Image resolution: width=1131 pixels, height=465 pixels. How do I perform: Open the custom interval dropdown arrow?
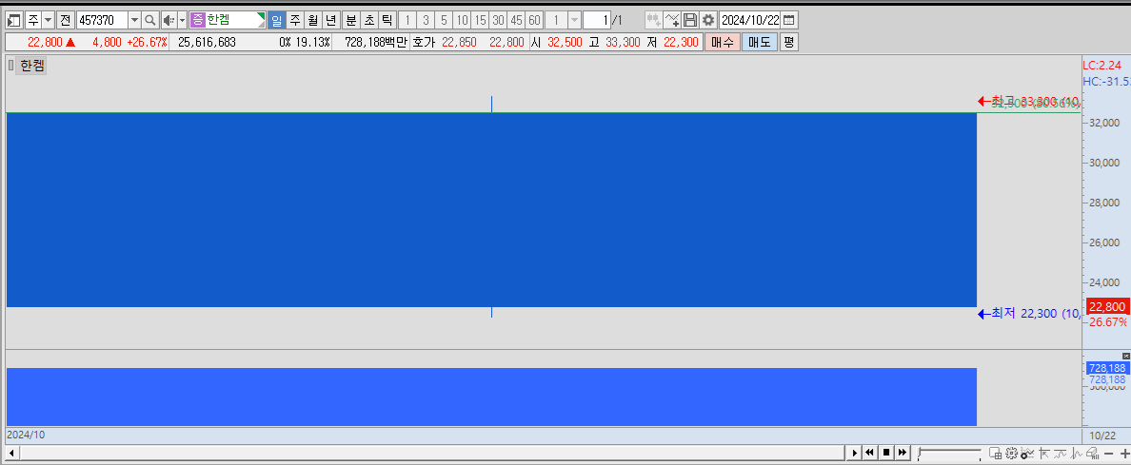(574, 20)
